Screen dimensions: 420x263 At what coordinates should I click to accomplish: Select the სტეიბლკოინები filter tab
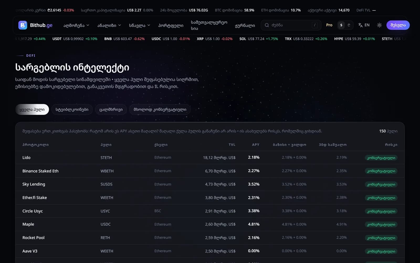(x=72, y=109)
